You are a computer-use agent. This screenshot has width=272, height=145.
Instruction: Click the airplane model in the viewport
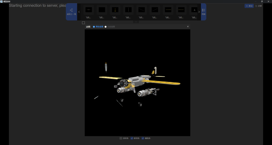[x=137, y=83]
